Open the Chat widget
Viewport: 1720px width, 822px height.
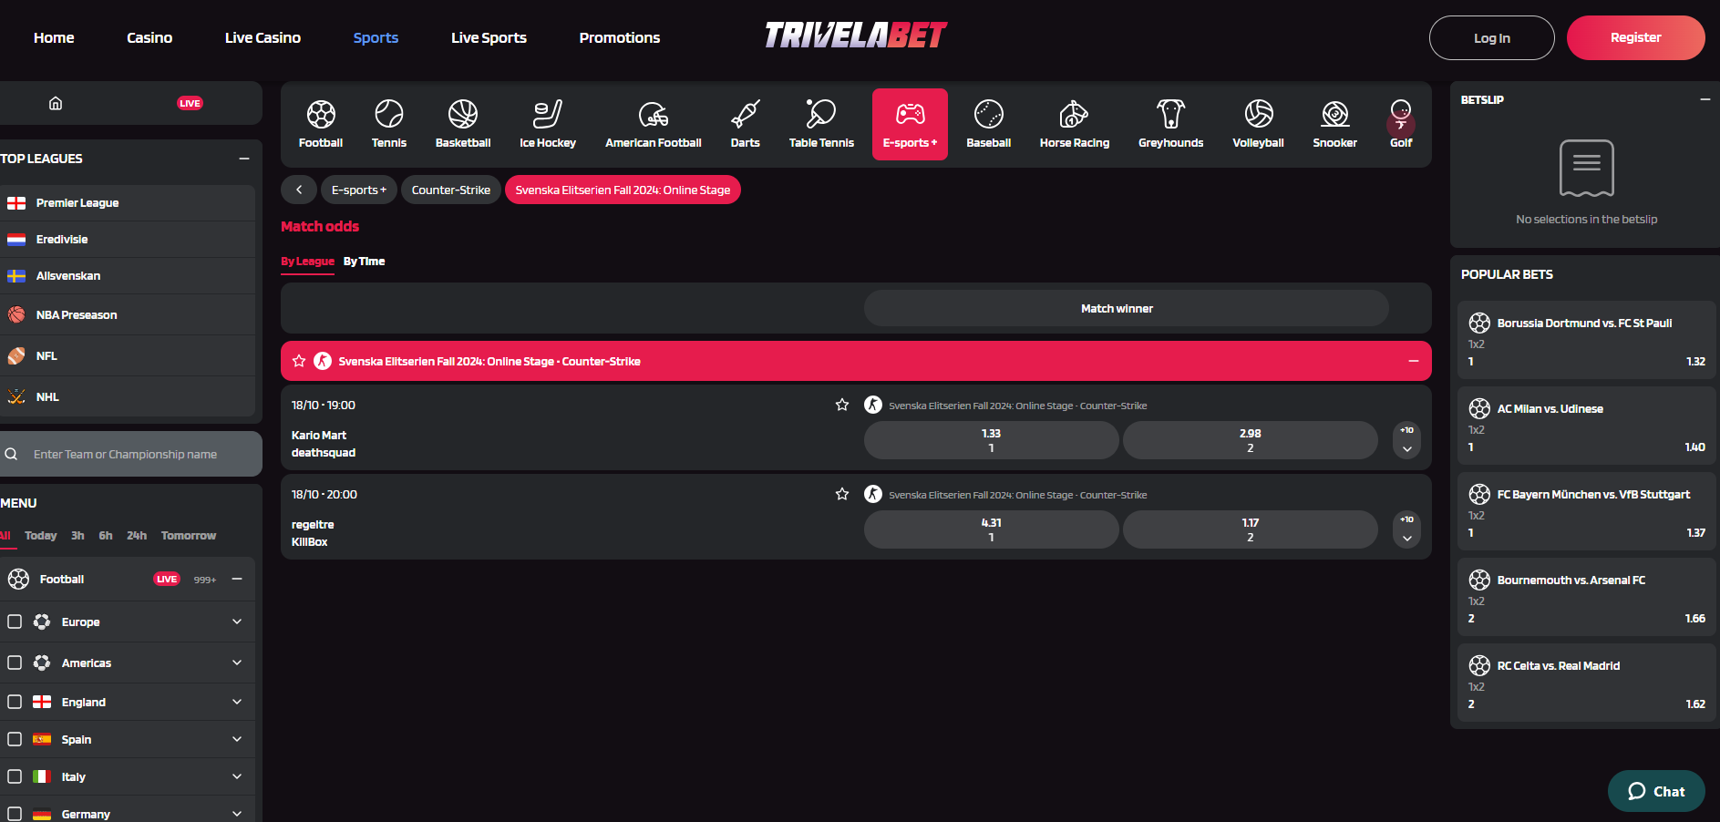point(1656,791)
